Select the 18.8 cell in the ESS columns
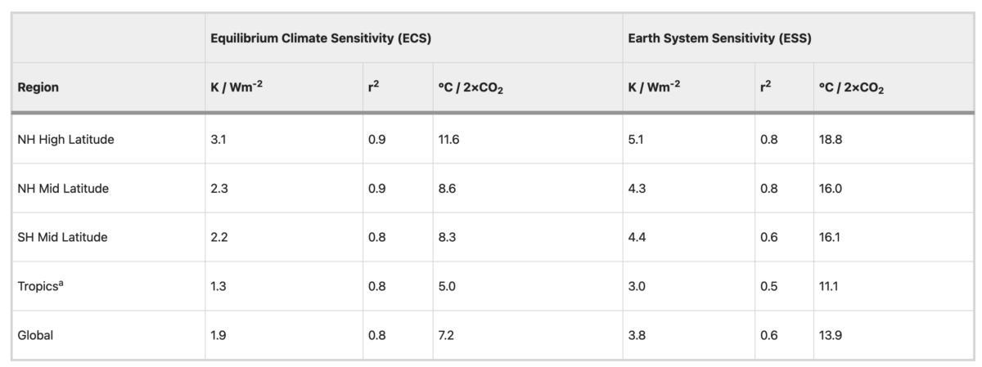This screenshot has width=982, height=367. (831, 140)
